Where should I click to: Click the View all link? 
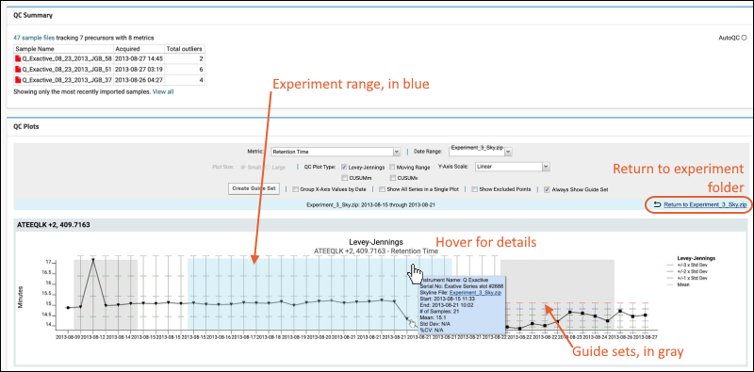pos(163,91)
